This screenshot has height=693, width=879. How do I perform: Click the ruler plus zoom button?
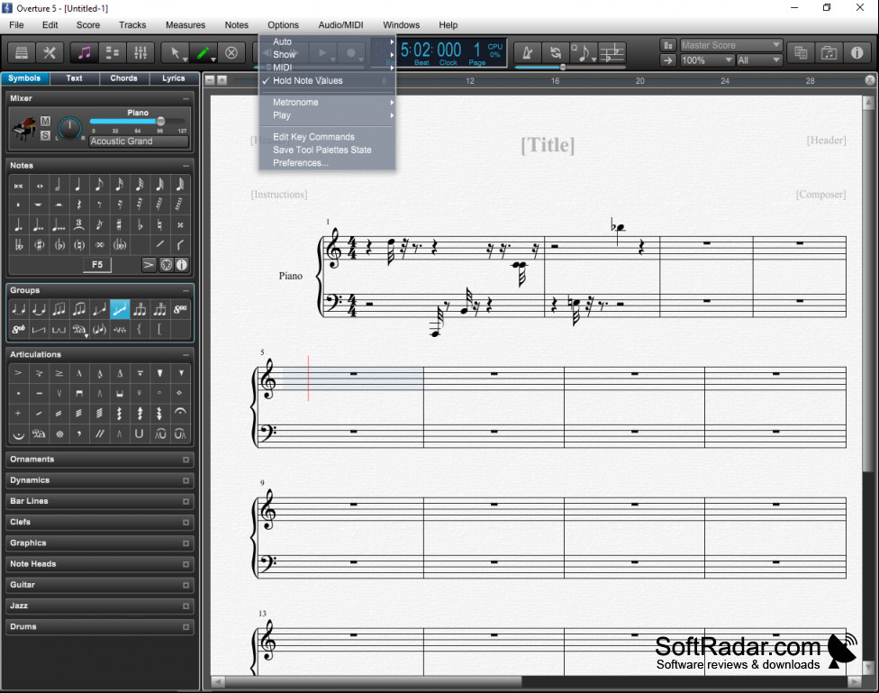tap(222, 80)
